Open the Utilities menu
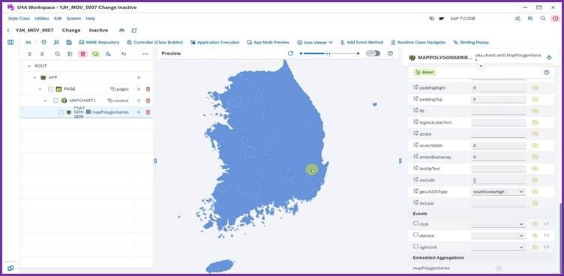 pos(42,18)
